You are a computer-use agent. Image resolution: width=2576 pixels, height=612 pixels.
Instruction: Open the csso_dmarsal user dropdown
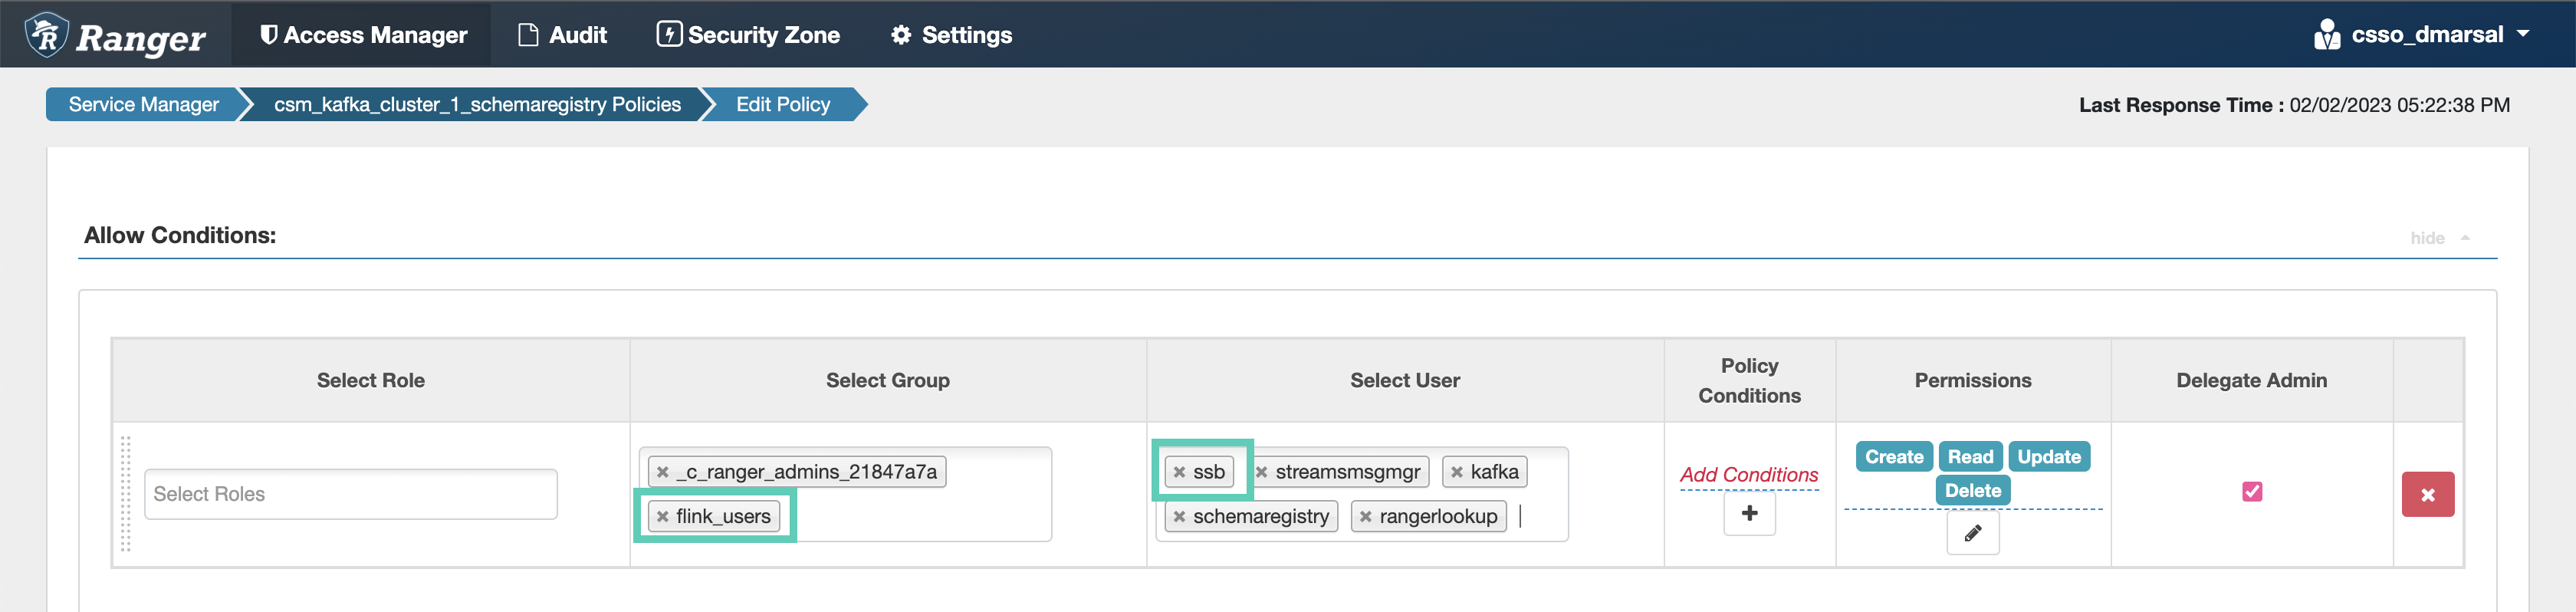tap(2422, 35)
